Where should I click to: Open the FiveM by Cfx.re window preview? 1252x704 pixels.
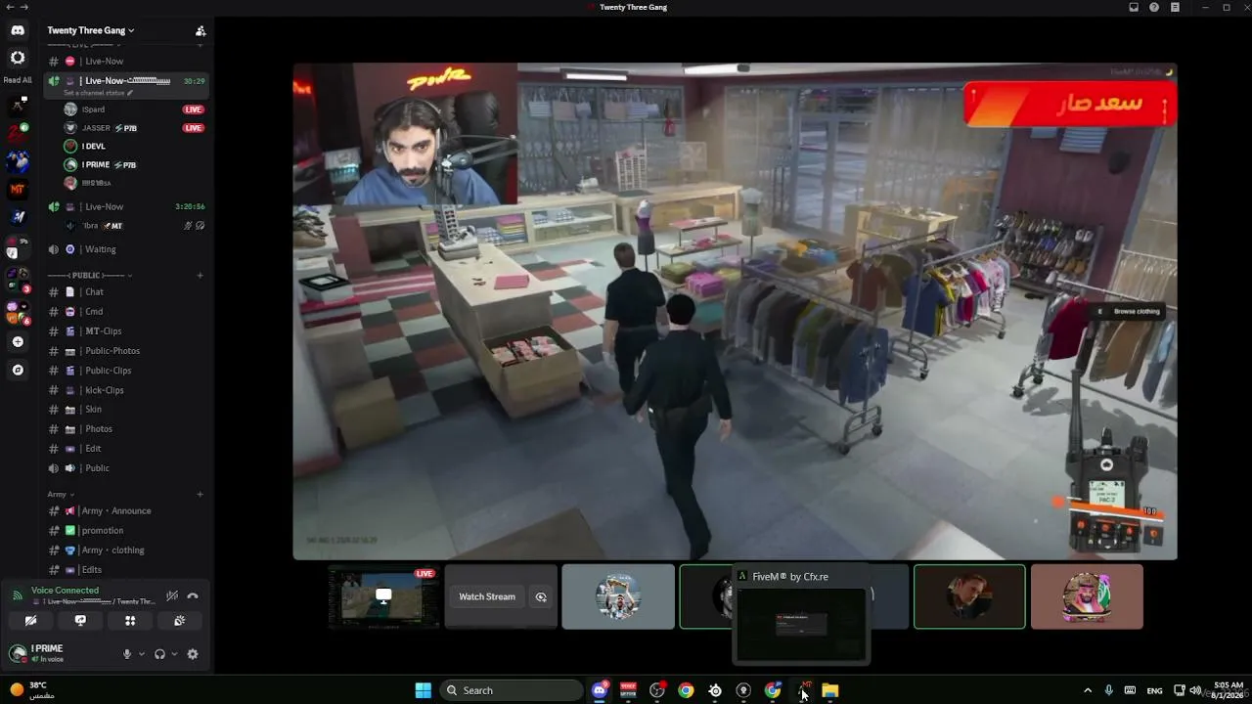800,615
